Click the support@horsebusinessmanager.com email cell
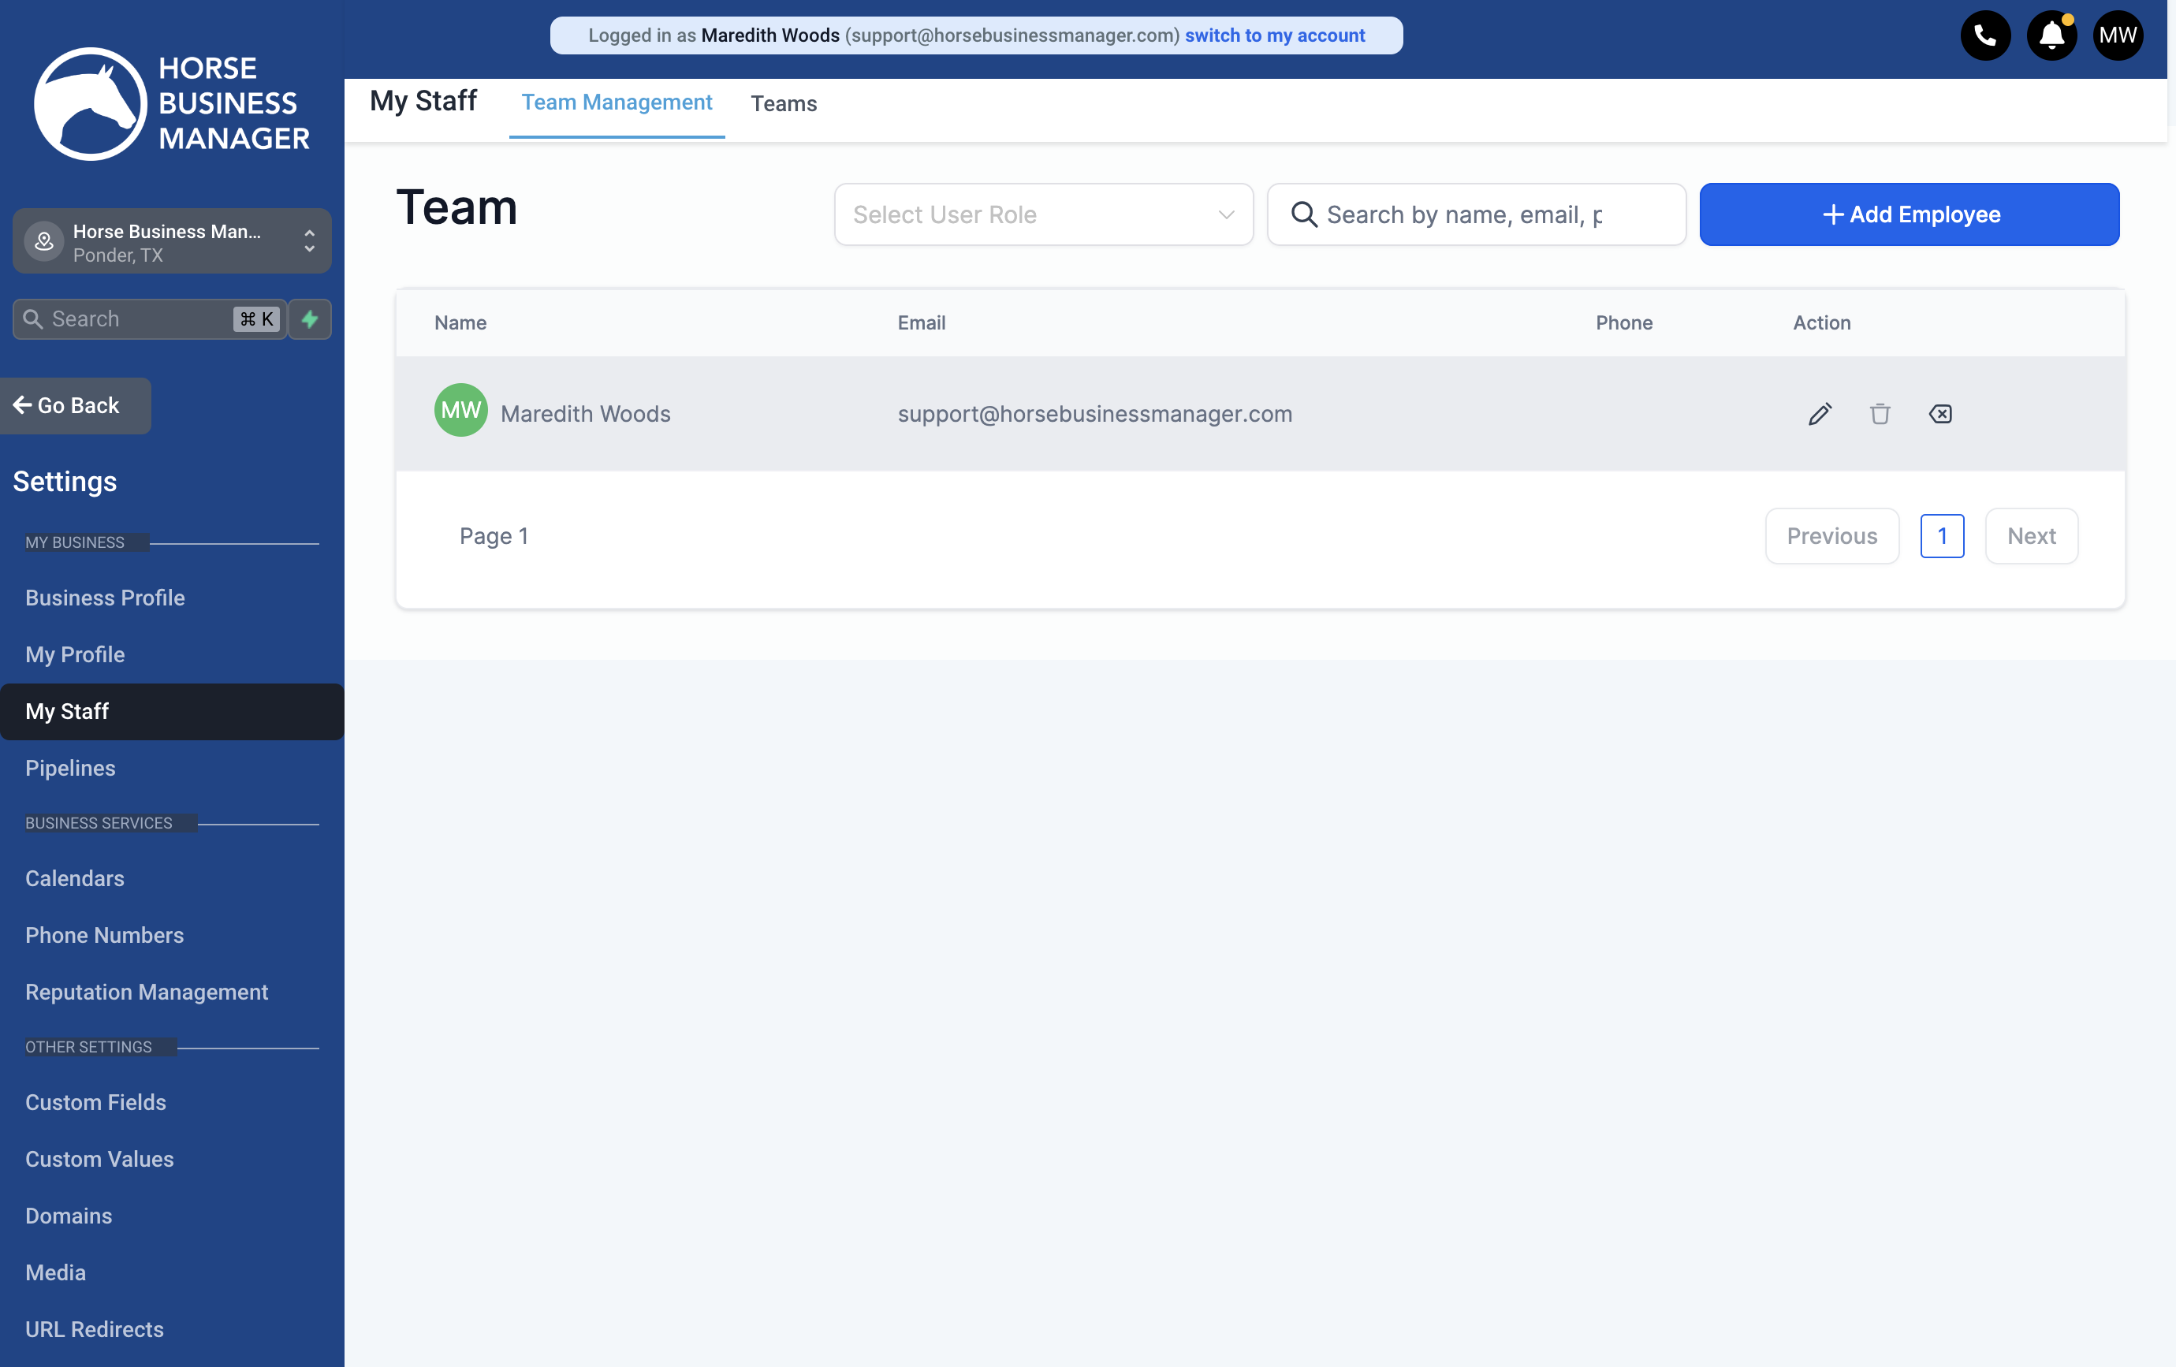This screenshot has width=2176, height=1367. coord(1094,414)
